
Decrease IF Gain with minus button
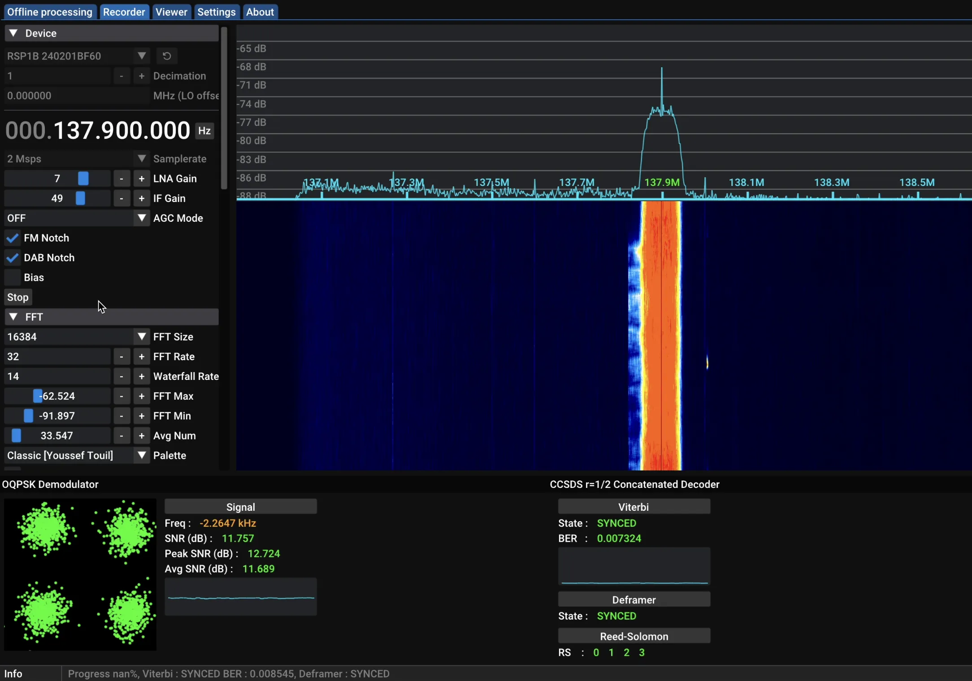[121, 198]
